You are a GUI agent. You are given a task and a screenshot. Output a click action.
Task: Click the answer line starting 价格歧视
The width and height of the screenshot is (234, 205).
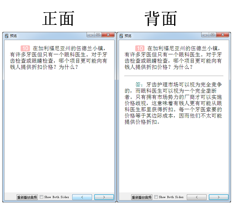tap(173, 103)
